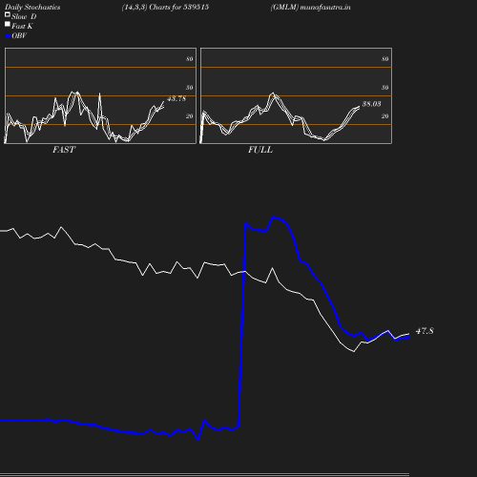Image resolution: width=477 pixels, height=477 pixels.
Task: Click the Fast K legend color swatch
Action: (8, 24)
